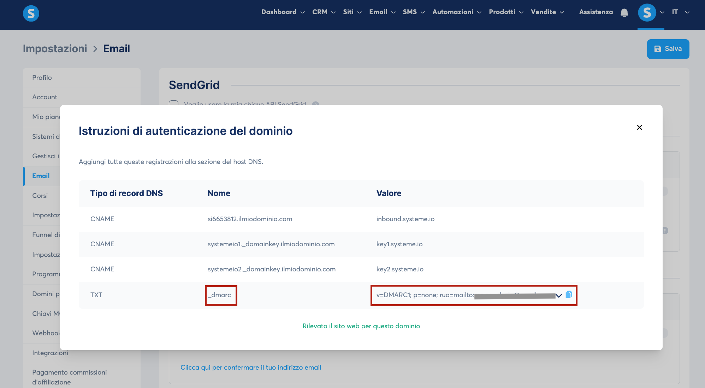The image size is (705, 388).
Task: Click the v=DMARC1 TXT value text
Action: tap(465, 295)
